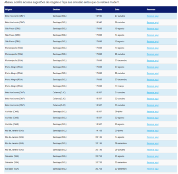The height and width of the screenshot is (174, 178).
Task: Select the '08-setembro' date cell
Action: point(121,144)
